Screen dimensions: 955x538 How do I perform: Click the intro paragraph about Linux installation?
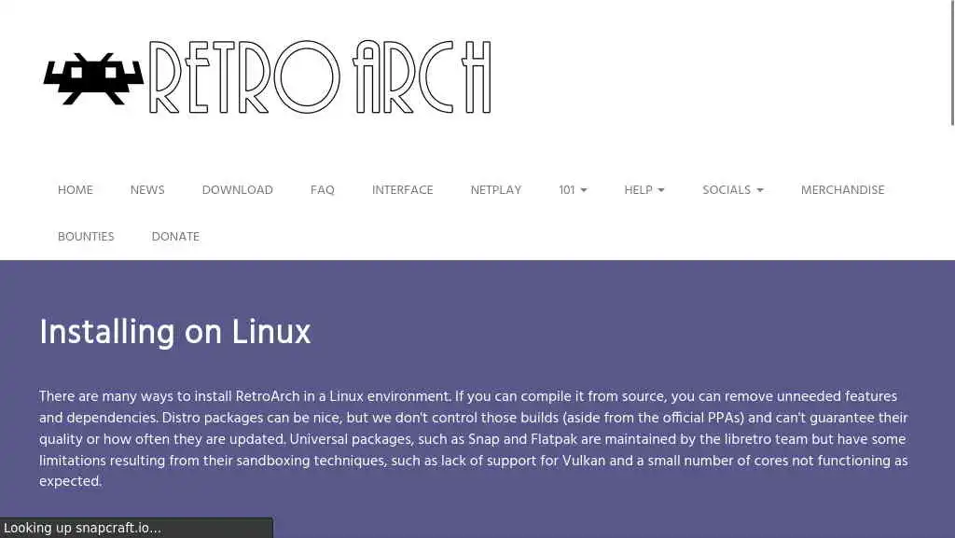click(474, 438)
